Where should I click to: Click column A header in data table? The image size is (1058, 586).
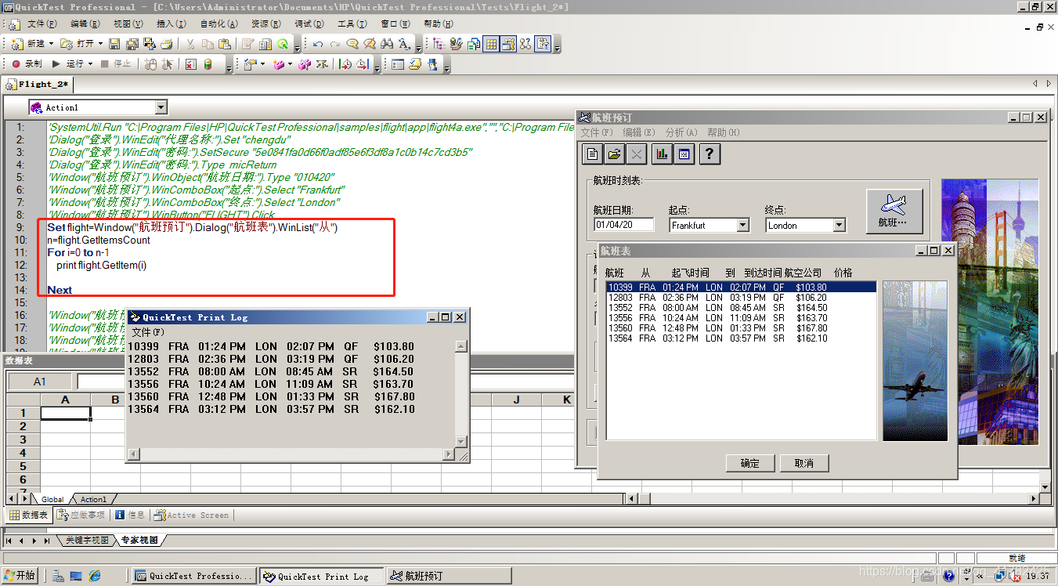pos(65,400)
